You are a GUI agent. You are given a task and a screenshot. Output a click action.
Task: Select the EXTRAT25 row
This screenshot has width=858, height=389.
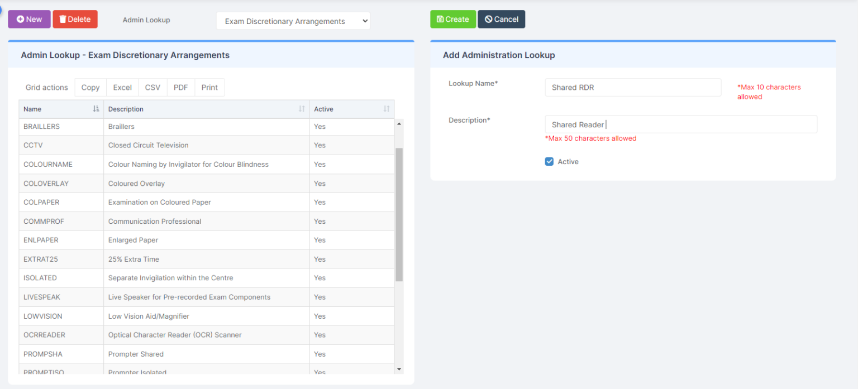[x=168, y=258]
